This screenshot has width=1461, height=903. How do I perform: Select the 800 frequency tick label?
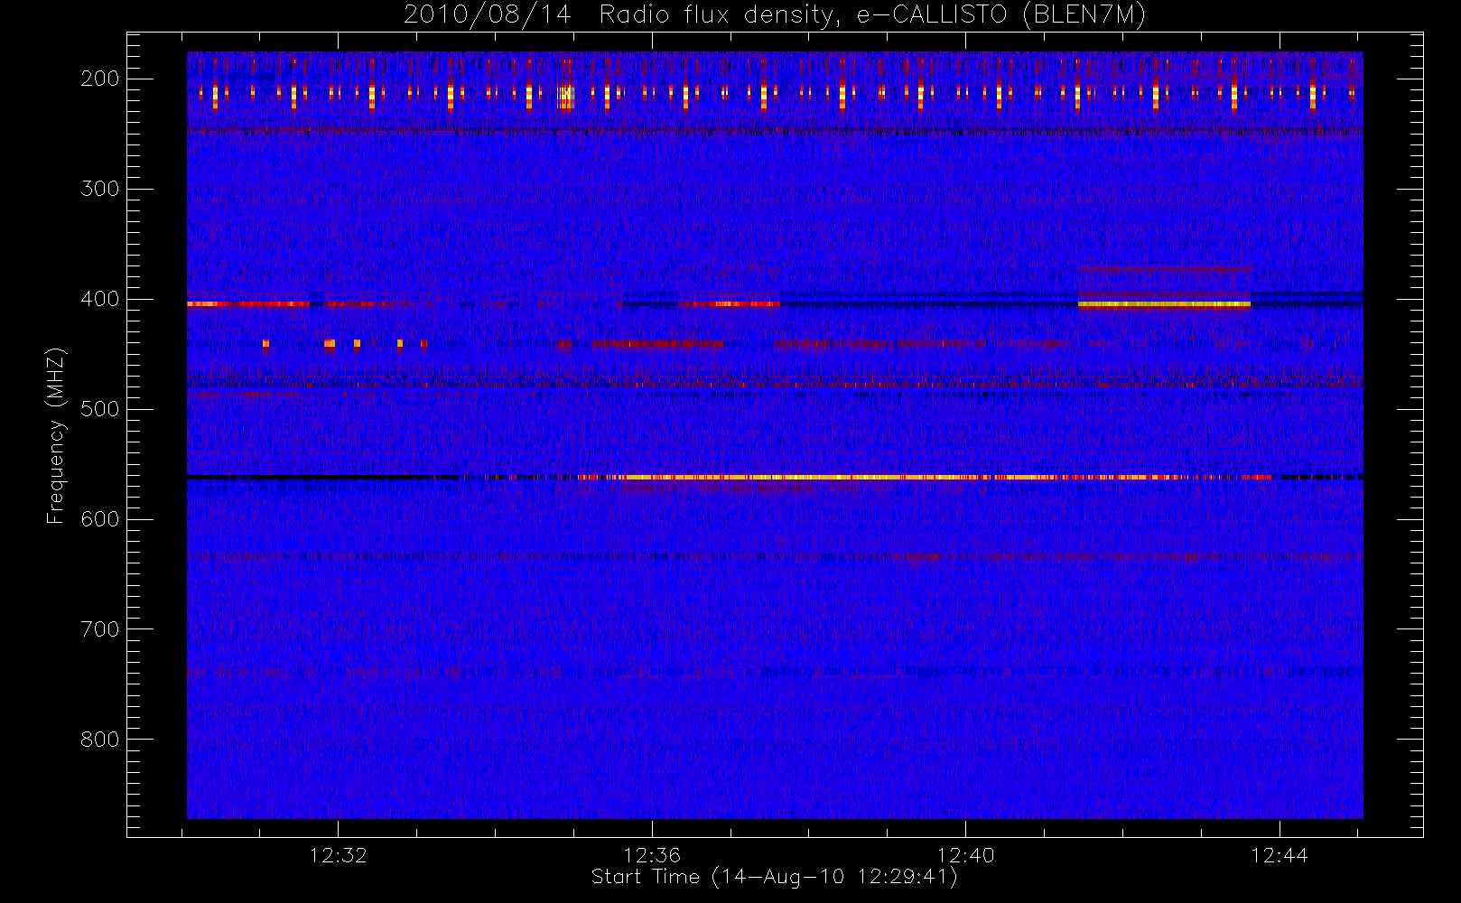(99, 740)
